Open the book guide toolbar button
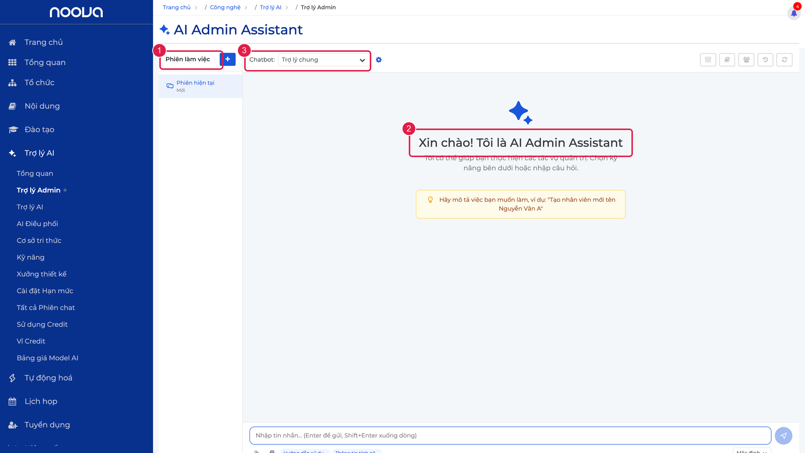The width and height of the screenshot is (805, 453). tap(727, 59)
